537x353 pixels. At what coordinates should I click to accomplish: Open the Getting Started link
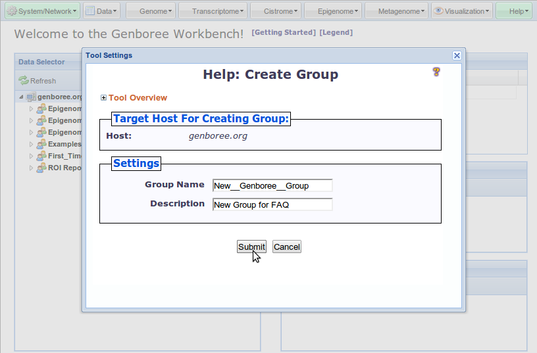click(x=284, y=32)
